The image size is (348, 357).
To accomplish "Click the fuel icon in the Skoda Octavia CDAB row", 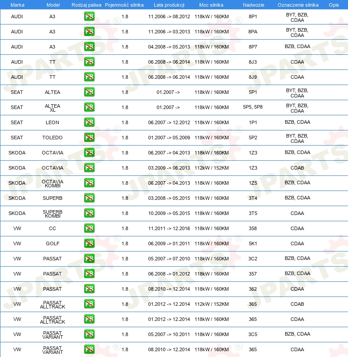I will point(89,168).
